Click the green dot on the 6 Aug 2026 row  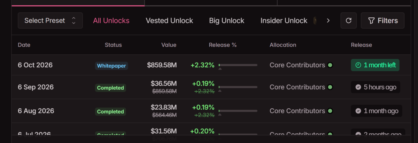click(x=330, y=111)
